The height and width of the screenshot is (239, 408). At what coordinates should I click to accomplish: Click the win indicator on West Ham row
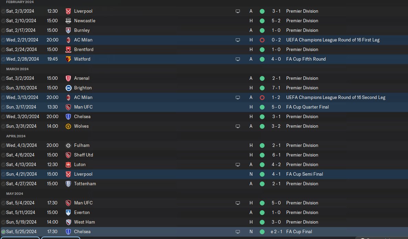coord(262,222)
